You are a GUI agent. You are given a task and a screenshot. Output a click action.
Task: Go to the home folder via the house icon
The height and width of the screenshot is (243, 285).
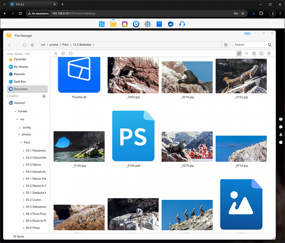point(32,45)
